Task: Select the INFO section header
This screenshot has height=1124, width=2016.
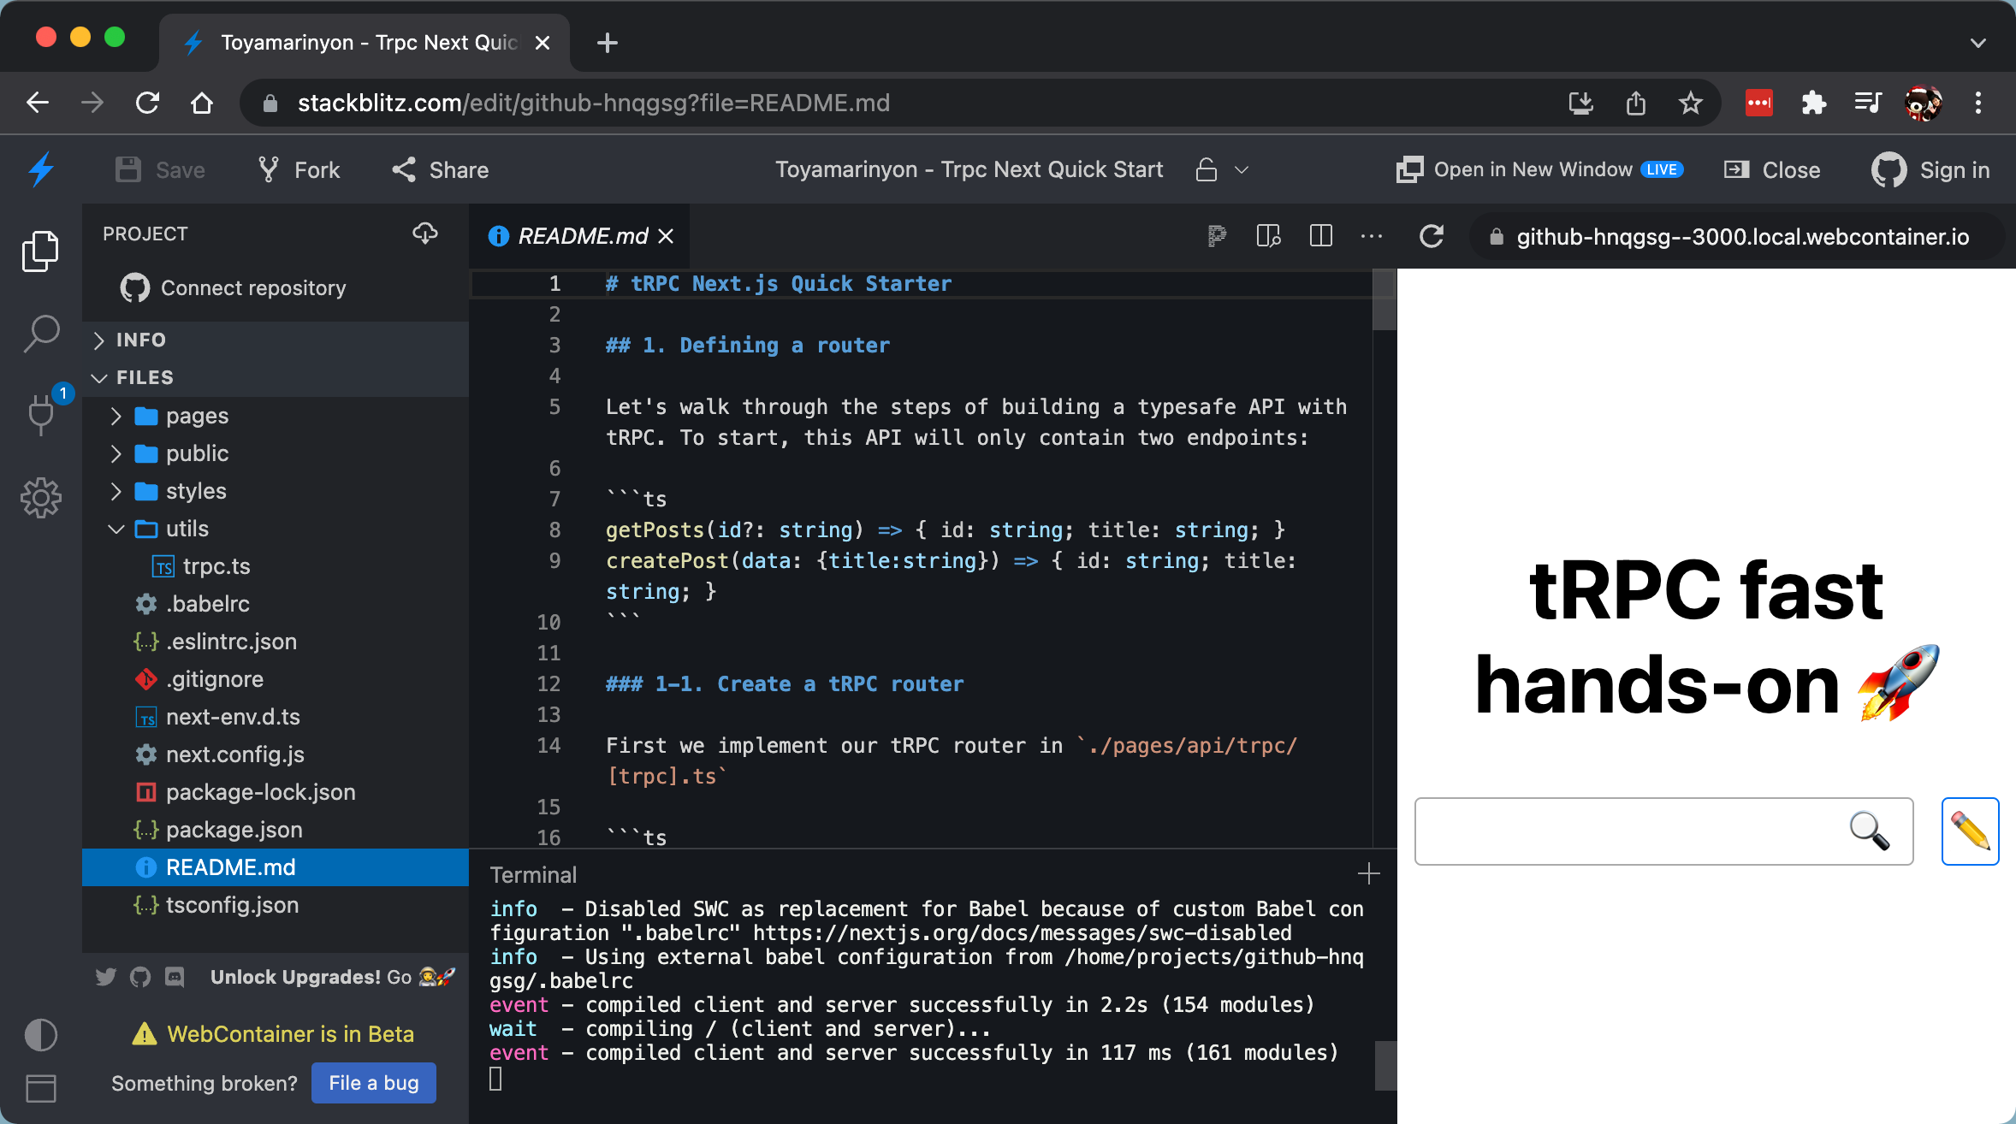Action: [x=141, y=340]
